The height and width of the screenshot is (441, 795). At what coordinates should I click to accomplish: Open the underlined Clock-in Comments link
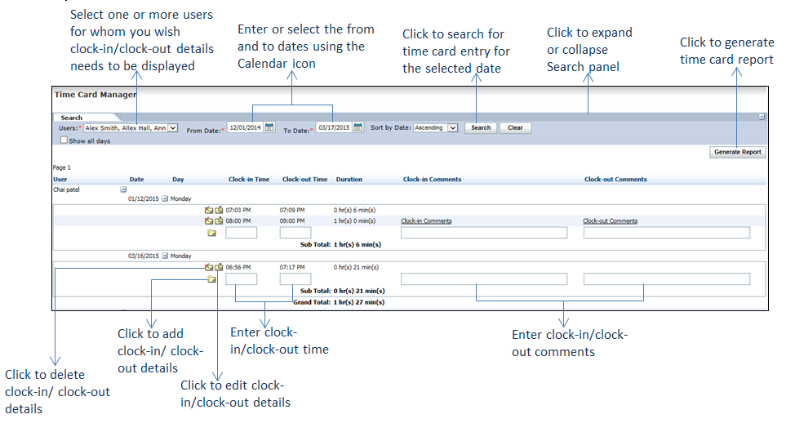tap(426, 221)
